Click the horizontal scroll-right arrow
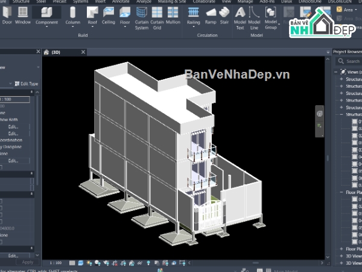 click(322, 263)
